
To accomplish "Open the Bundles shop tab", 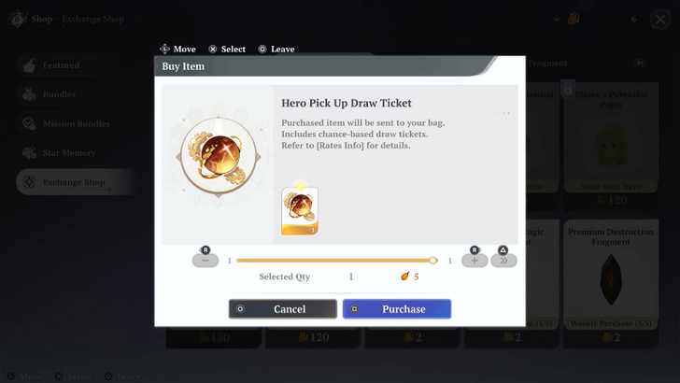I will tap(73, 94).
